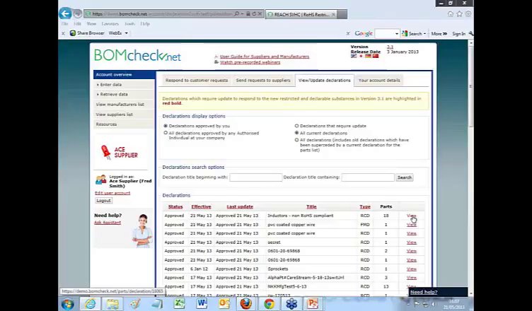This screenshot has height=311, width=532.
Task: Expand Google toolbar More chevron
Action: tap(445, 34)
